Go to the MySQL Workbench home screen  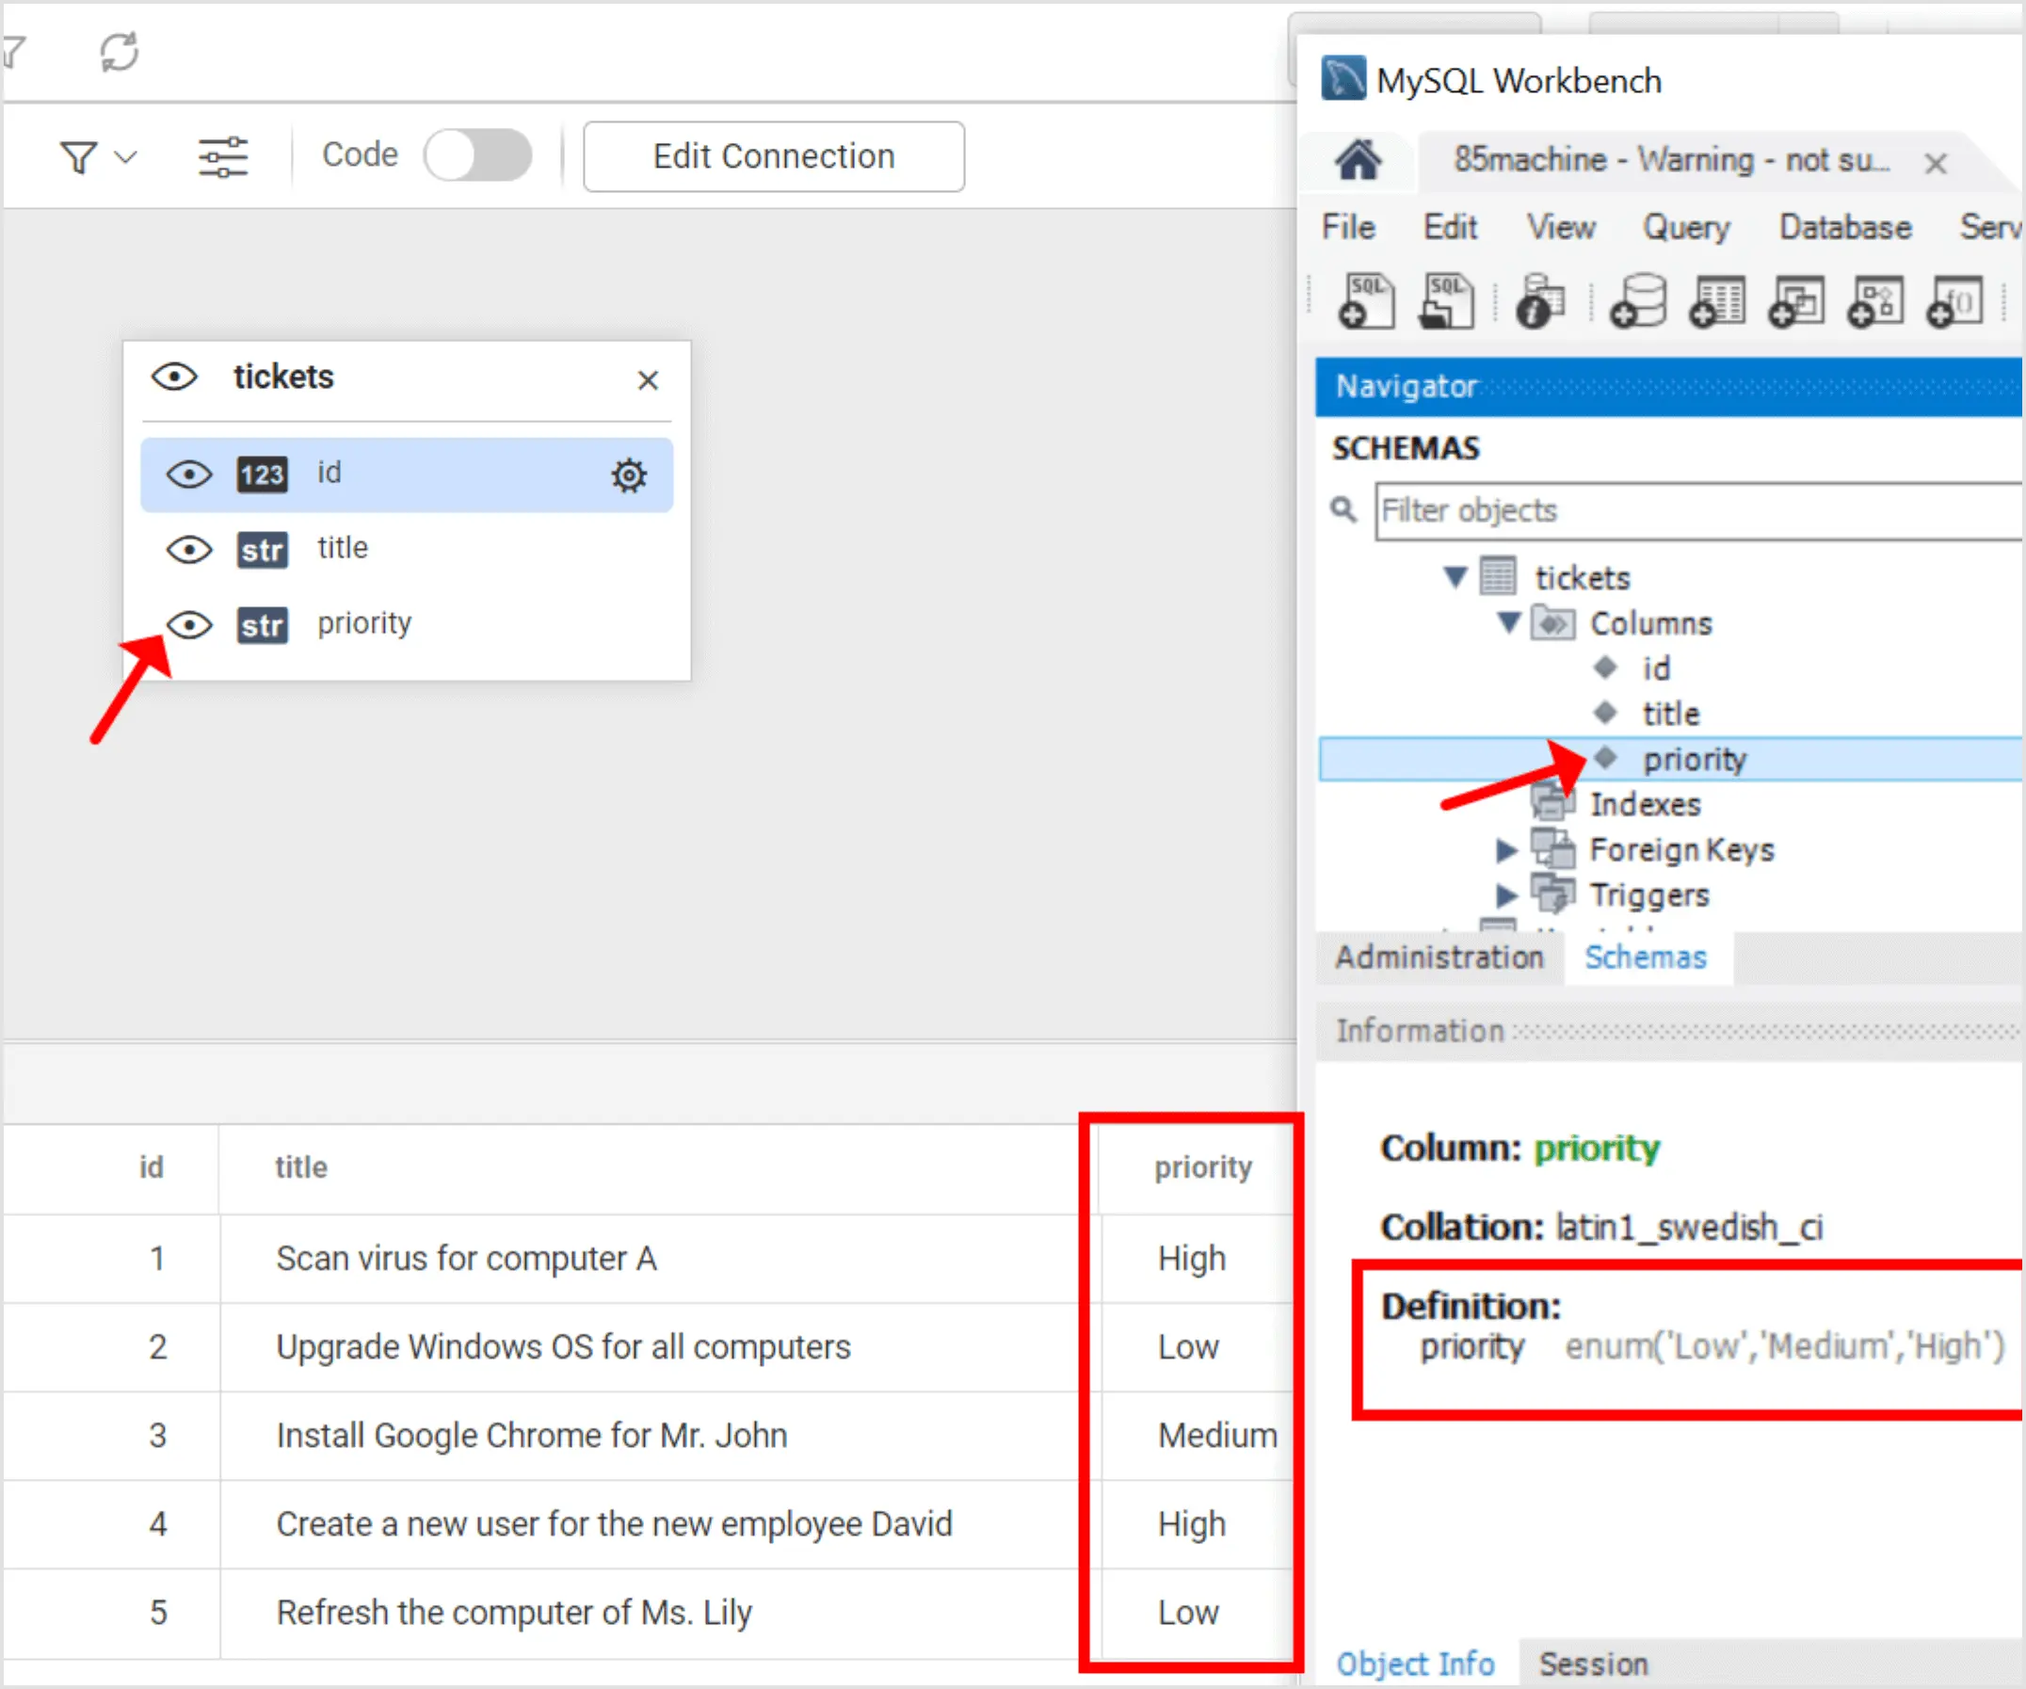tap(1357, 161)
